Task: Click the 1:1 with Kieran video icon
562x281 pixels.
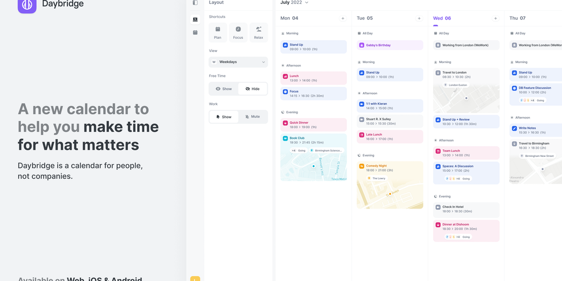Action: [x=362, y=104]
